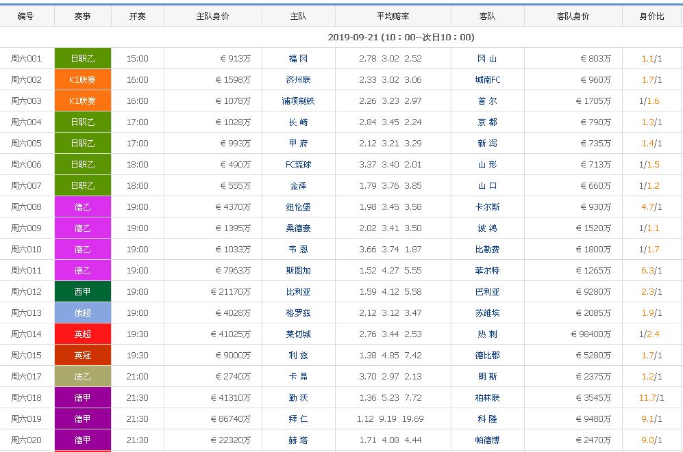Image resolution: width=683 pixels, height=452 pixels.
Task: Open home team 勒沃 link
Action: (x=298, y=398)
